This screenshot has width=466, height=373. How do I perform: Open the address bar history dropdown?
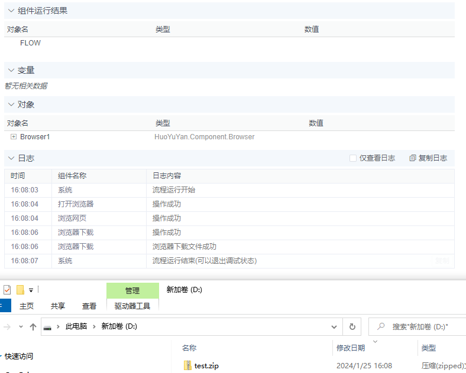(x=334, y=327)
